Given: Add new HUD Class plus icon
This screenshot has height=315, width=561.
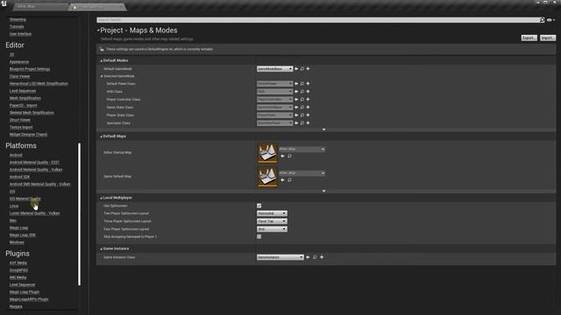Looking at the screenshot, I should click(x=308, y=91).
